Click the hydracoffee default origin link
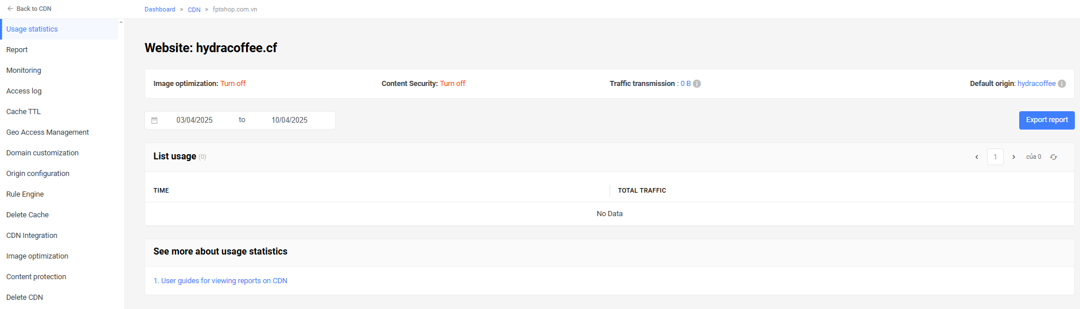Viewport: 1080px width, 309px height. (x=1036, y=84)
